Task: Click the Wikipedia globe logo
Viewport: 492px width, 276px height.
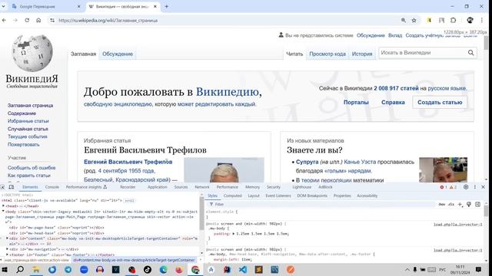Action: [x=32, y=53]
